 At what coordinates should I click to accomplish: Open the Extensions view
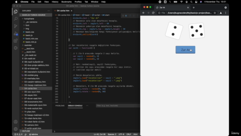tap(15, 41)
